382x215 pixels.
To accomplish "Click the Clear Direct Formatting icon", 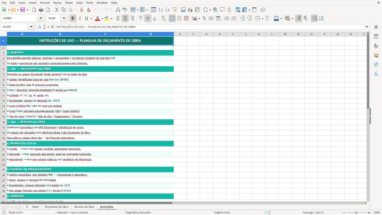I will tap(88, 10).
